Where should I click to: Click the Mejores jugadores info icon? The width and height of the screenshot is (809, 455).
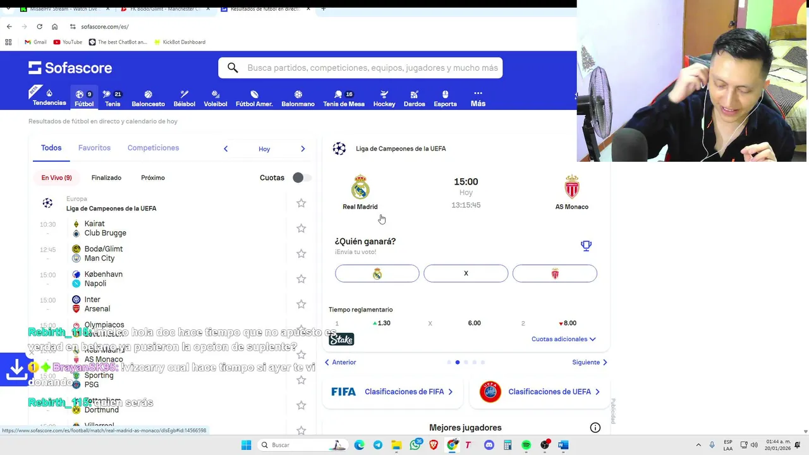tap(595, 428)
